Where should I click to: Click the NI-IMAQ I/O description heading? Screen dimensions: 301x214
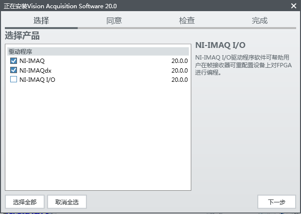[220, 46]
